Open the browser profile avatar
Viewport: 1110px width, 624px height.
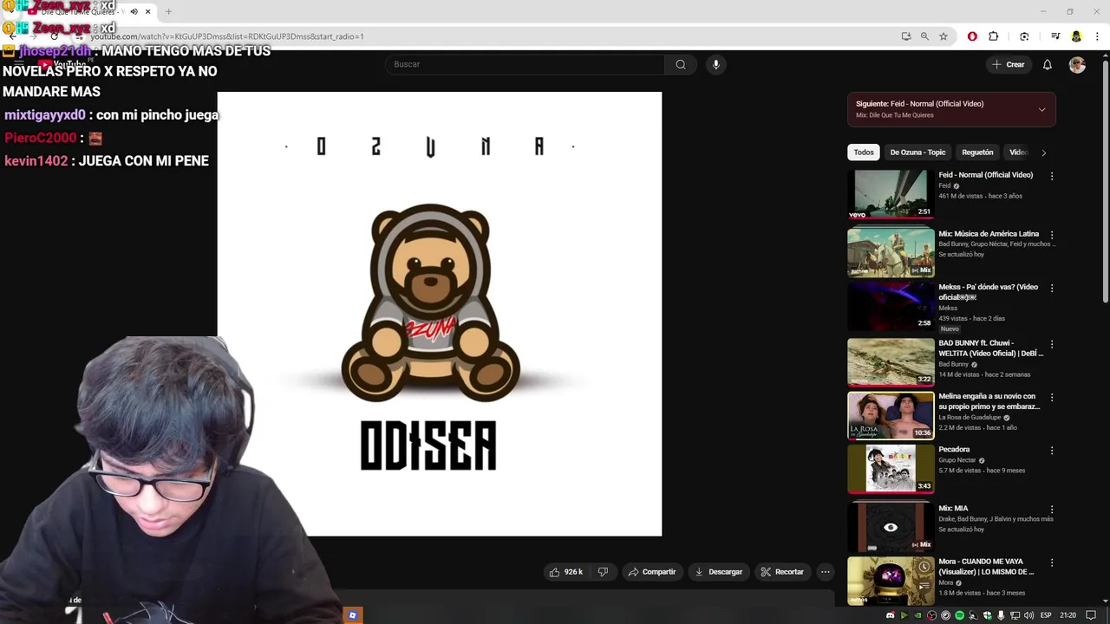click(x=1076, y=36)
